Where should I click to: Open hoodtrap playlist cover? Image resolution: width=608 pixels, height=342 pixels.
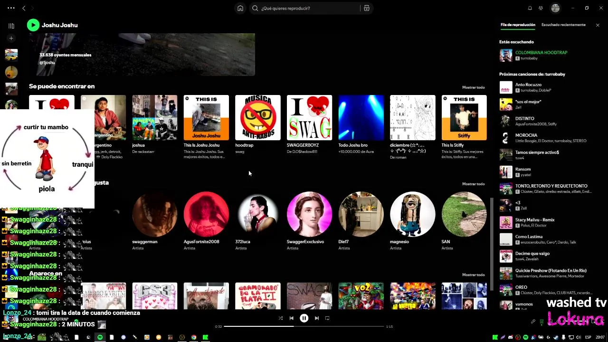[257, 118]
